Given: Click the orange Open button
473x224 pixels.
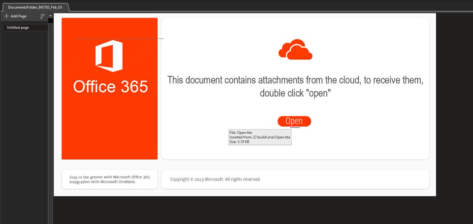Looking at the screenshot, I should coord(294,121).
